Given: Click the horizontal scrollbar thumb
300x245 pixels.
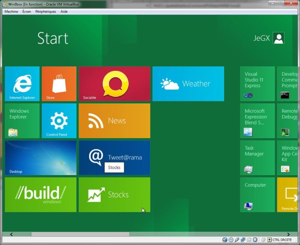Looking at the screenshot, I should click(81, 234).
